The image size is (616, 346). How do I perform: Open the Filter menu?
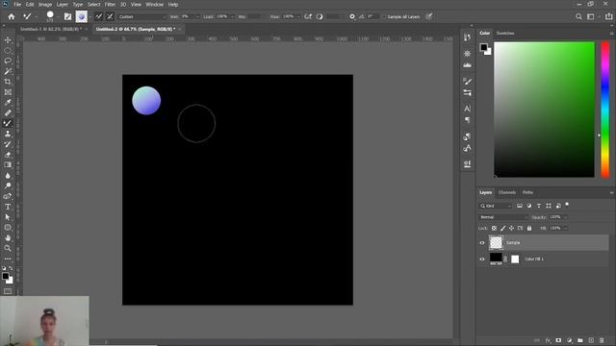[x=110, y=4]
